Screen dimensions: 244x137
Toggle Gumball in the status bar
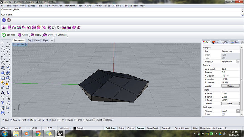pyautogui.click(x=166, y=128)
